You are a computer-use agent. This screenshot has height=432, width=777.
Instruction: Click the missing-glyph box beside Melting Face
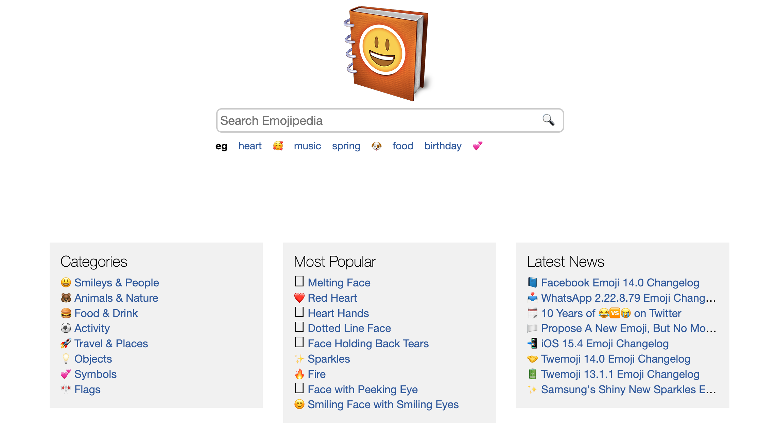(299, 281)
